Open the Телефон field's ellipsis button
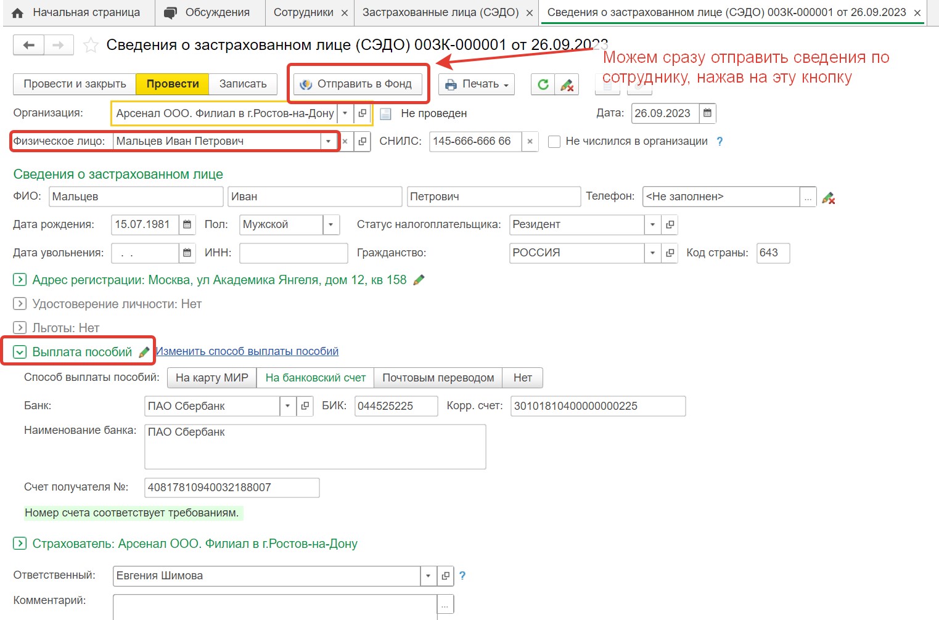939x620 pixels. [x=808, y=197]
